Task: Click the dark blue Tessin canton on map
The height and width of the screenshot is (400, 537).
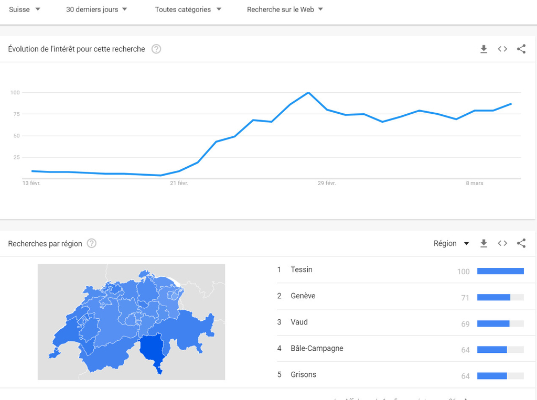Action: tap(152, 349)
